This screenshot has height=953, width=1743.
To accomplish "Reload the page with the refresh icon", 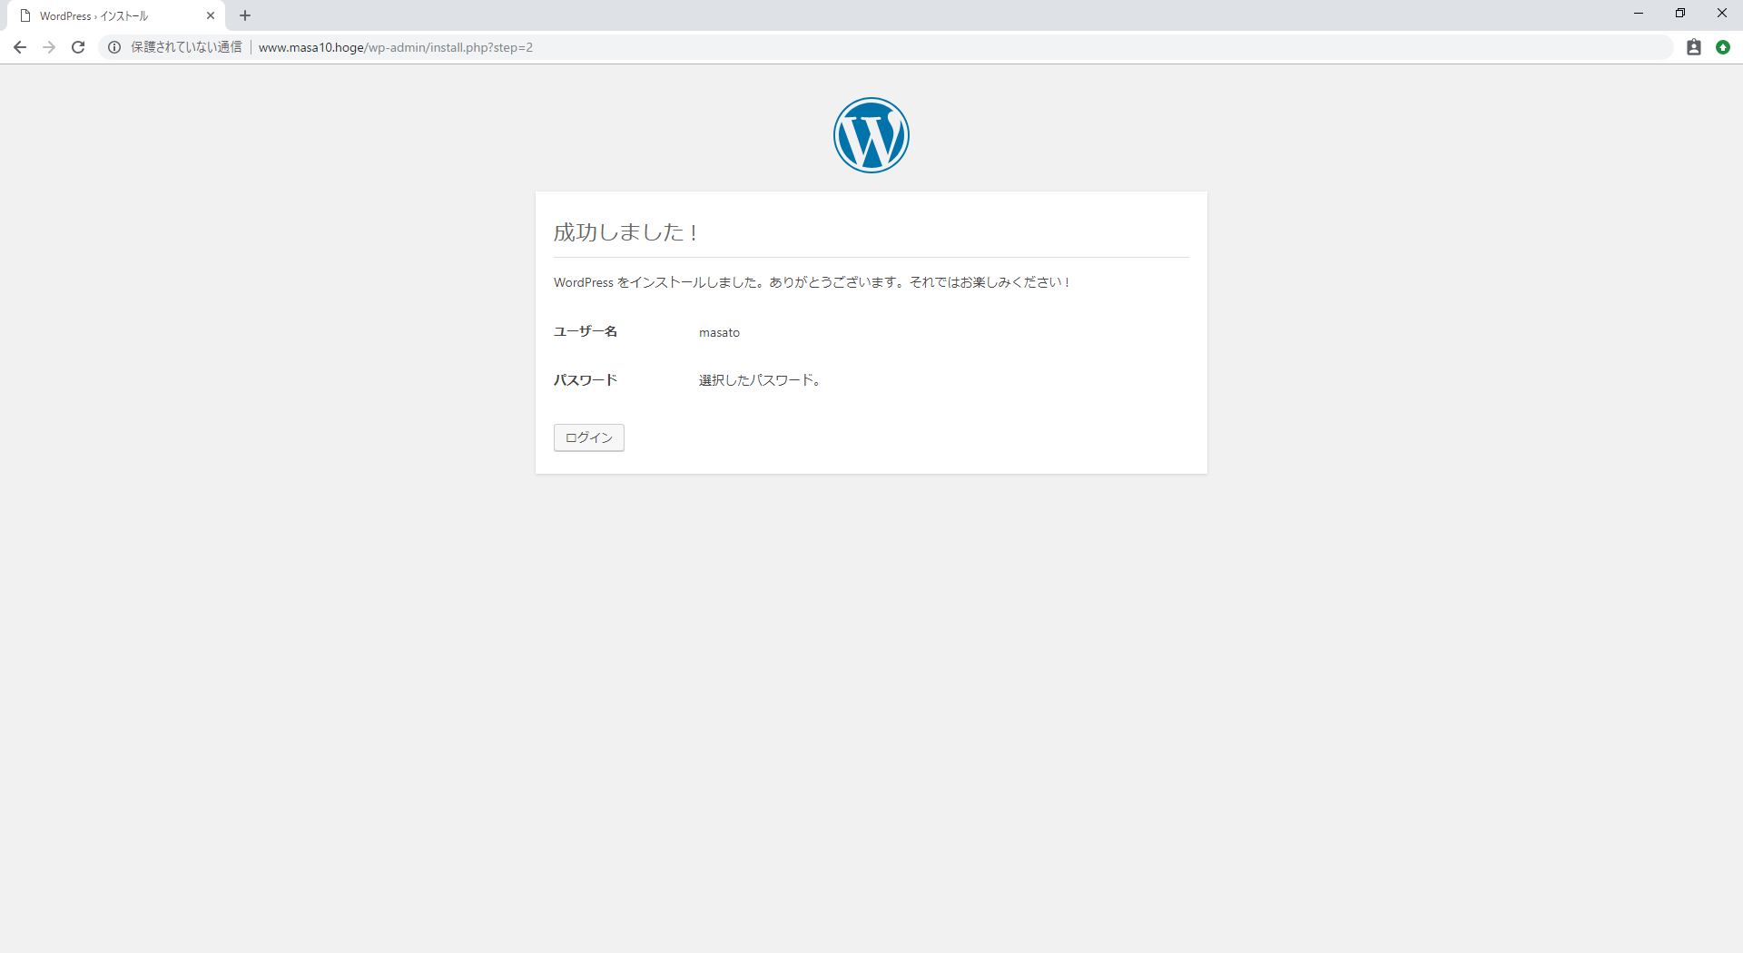I will point(78,47).
